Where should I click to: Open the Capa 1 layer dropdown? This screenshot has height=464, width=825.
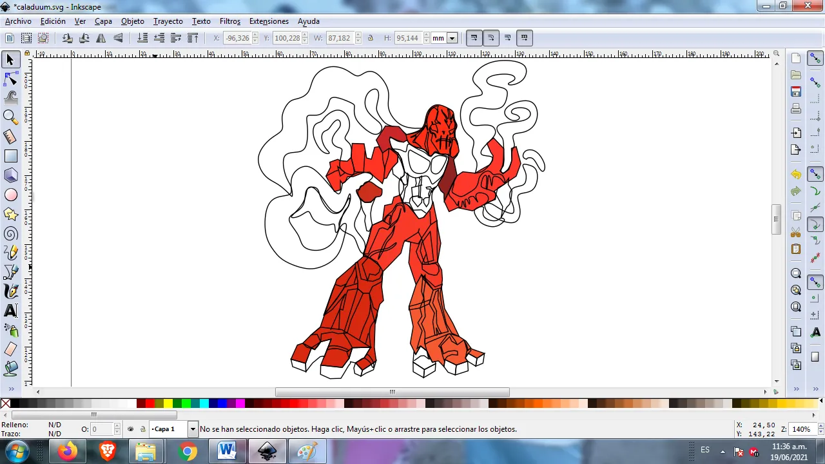click(x=192, y=429)
